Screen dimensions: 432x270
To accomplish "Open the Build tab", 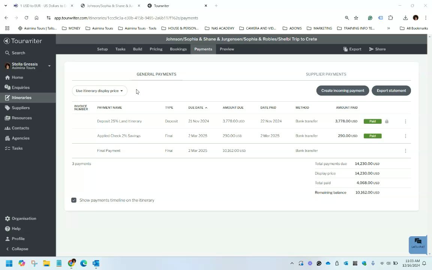I will [138, 49].
